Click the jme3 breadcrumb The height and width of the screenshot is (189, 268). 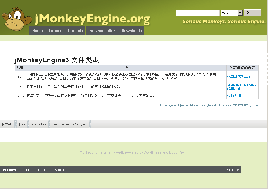pos(22,124)
